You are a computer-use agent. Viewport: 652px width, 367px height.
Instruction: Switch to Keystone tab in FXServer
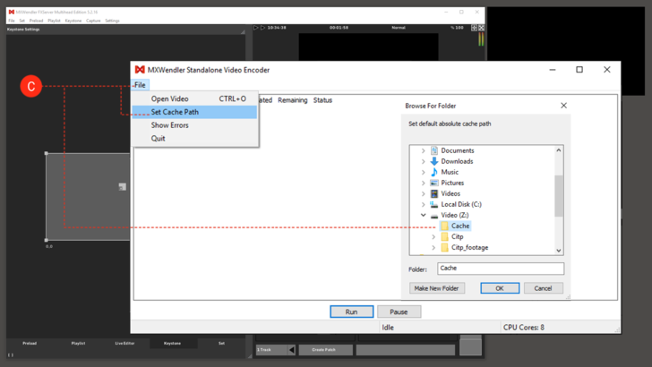[x=172, y=344]
